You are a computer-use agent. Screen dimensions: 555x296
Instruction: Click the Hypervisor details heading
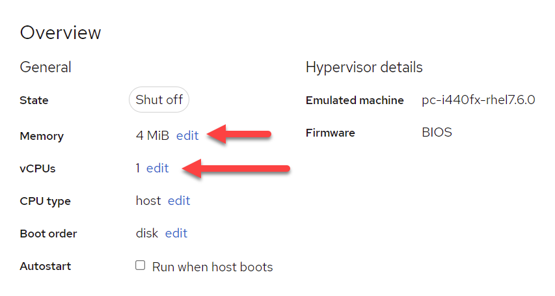[x=364, y=67]
